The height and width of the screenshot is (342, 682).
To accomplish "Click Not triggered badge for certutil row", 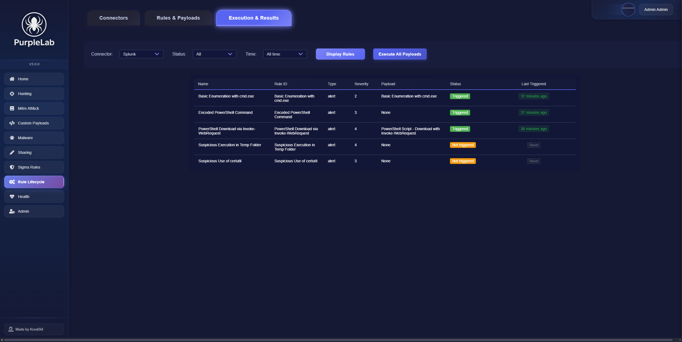I will (x=463, y=161).
